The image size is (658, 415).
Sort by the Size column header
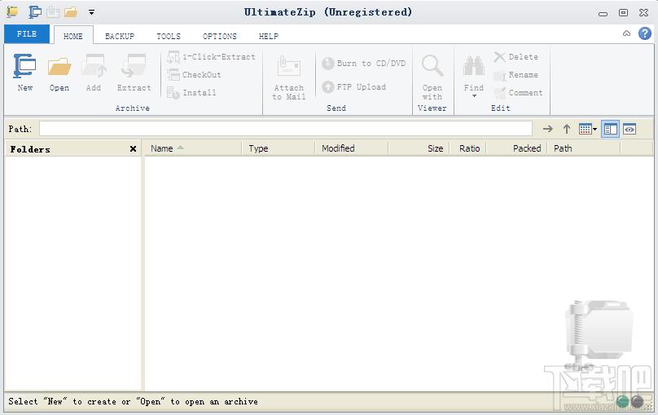419,148
